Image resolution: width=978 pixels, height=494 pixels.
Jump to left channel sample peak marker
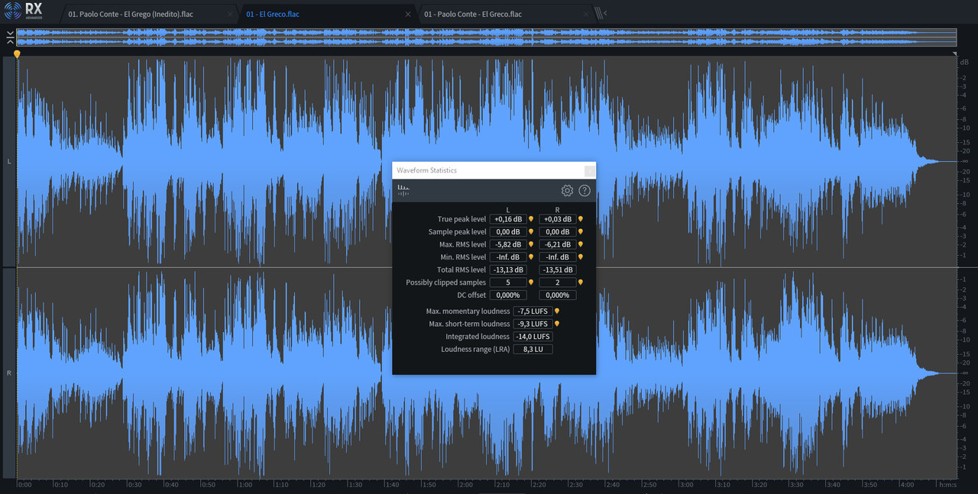click(531, 232)
